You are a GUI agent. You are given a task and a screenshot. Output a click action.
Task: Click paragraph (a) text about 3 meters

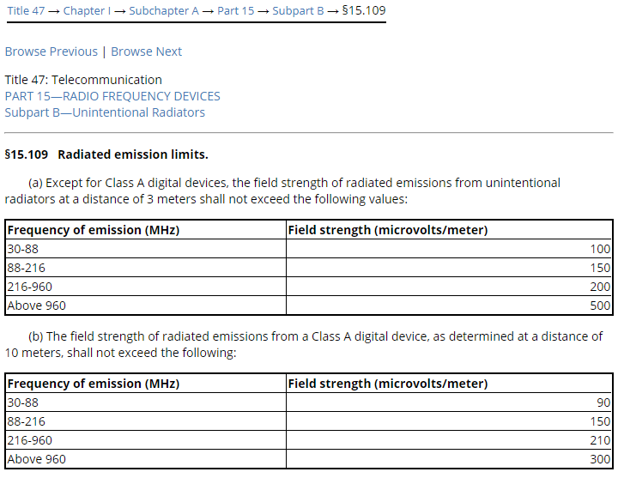282,191
